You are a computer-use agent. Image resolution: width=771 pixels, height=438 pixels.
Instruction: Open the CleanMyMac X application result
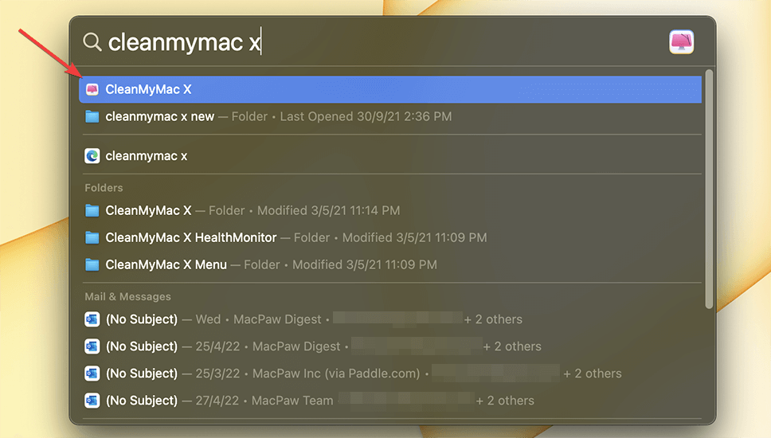point(390,89)
